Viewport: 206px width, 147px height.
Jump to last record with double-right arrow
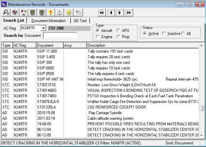click(x=129, y=12)
